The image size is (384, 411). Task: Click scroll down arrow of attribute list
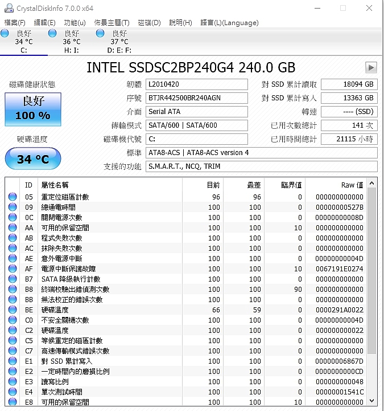click(371, 401)
